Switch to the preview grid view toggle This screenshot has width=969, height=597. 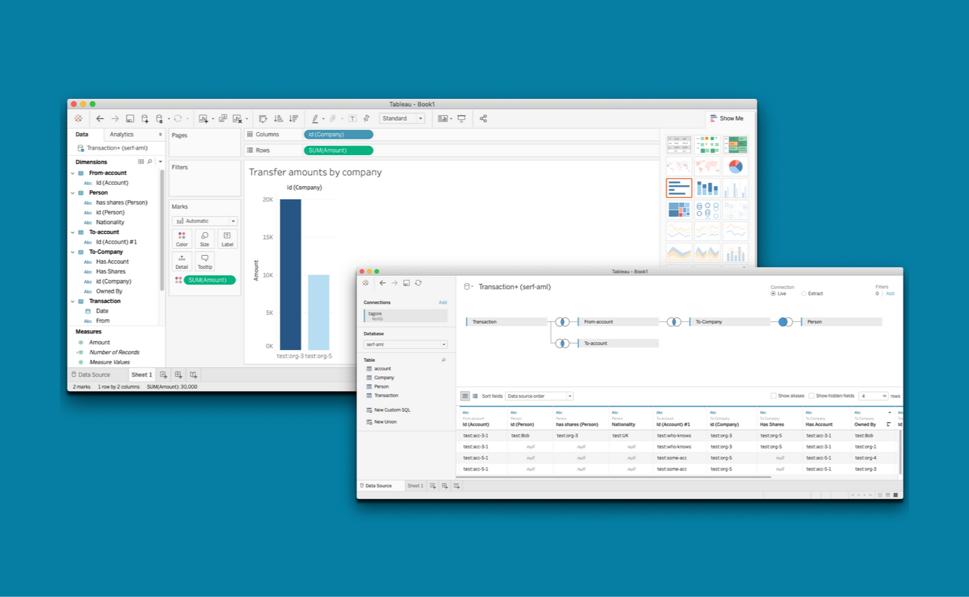coord(465,396)
